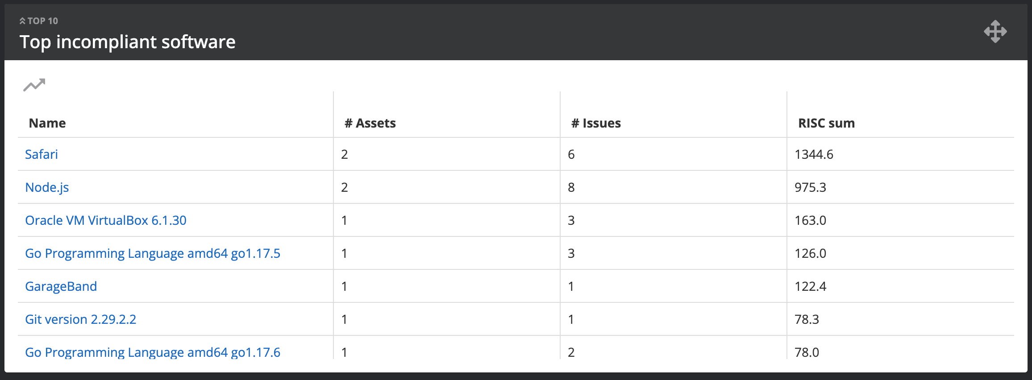Click the TOP 10 label
The height and width of the screenshot is (380, 1032).
tap(43, 21)
